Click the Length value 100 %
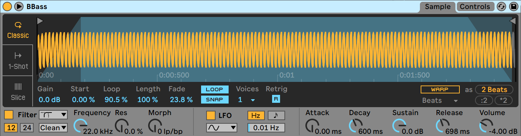Viewport: 521px width, 136px height. coord(147,100)
